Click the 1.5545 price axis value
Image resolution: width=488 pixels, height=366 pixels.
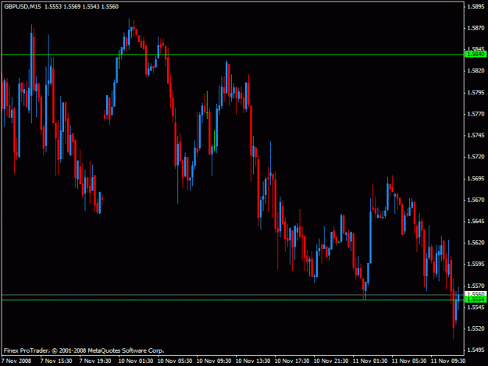[x=476, y=307]
